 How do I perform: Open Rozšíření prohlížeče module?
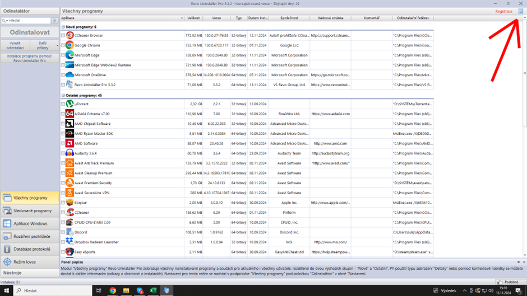(30, 237)
